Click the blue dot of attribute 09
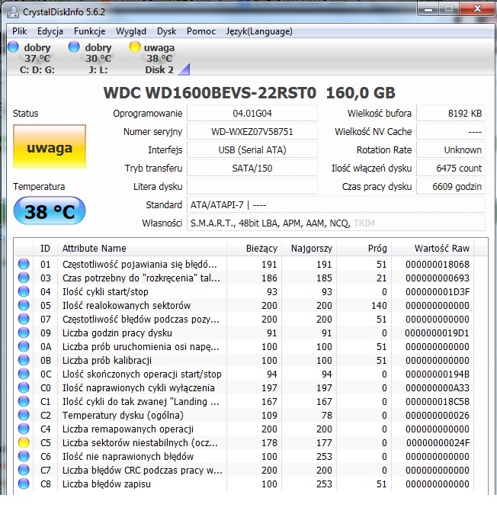497x527 pixels. (24, 333)
